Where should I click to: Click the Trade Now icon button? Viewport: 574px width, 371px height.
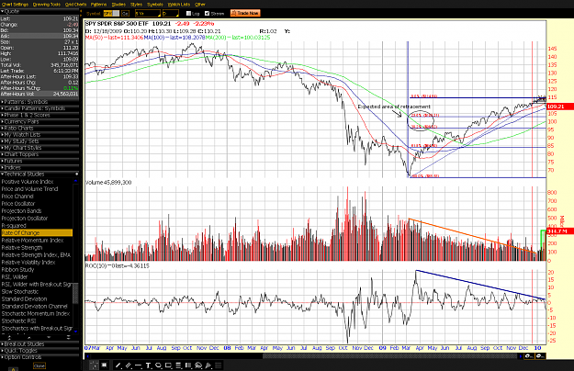pyautogui.click(x=245, y=13)
